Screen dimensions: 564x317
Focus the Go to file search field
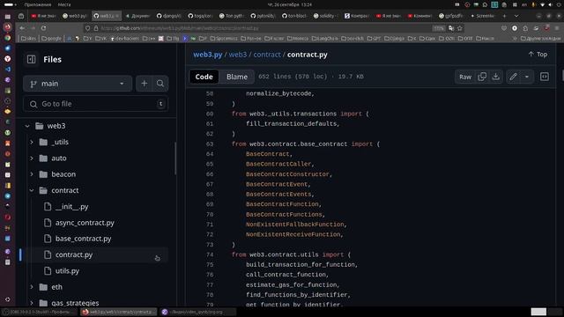(96, 104)
